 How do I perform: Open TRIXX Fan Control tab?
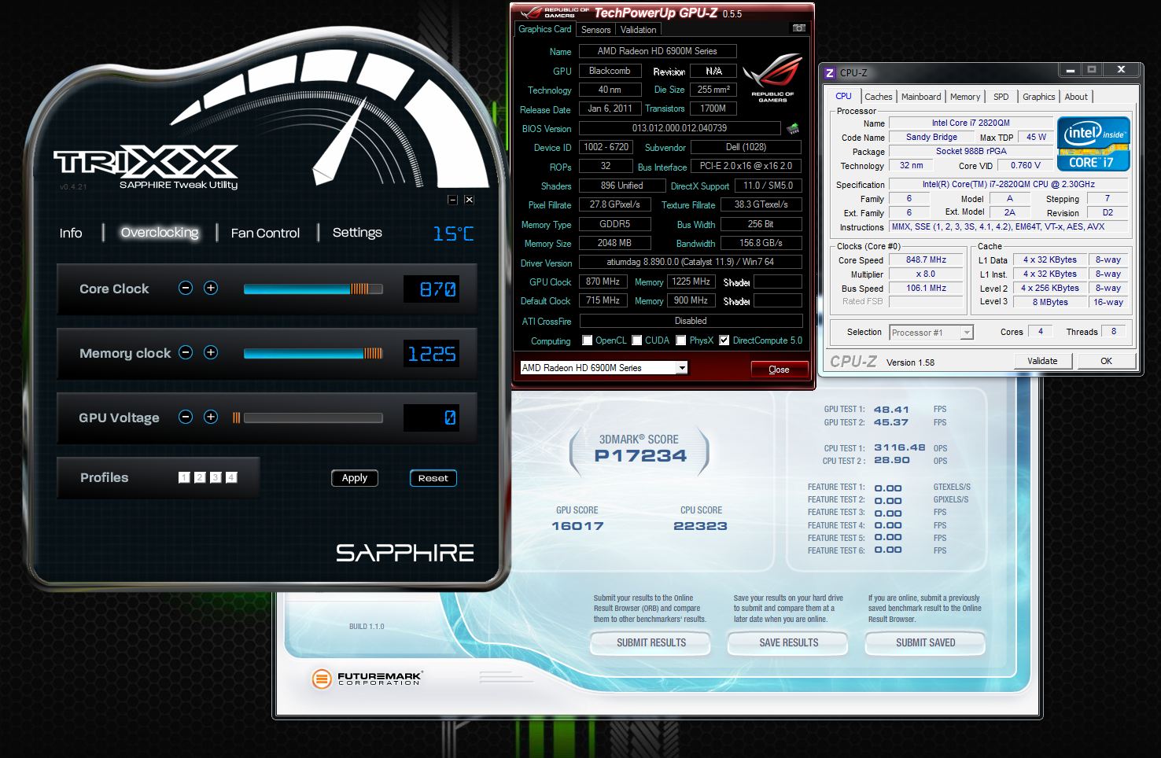point(265,233)
